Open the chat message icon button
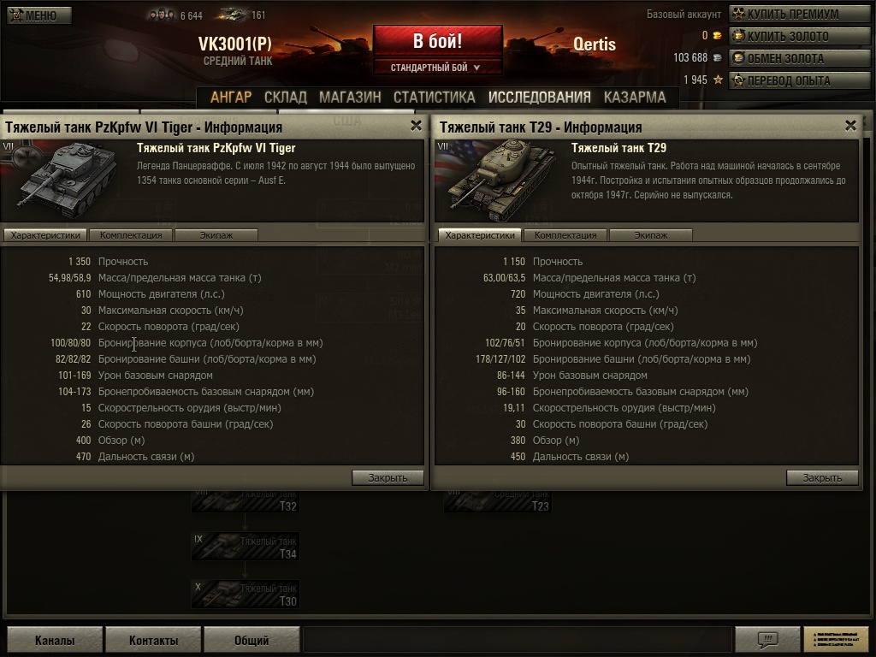This screenshot has height=657, width=876. [767, 638]
